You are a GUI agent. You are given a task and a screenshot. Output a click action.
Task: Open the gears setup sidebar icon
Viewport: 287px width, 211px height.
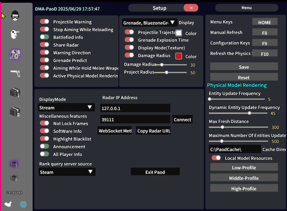coord(15,54)
